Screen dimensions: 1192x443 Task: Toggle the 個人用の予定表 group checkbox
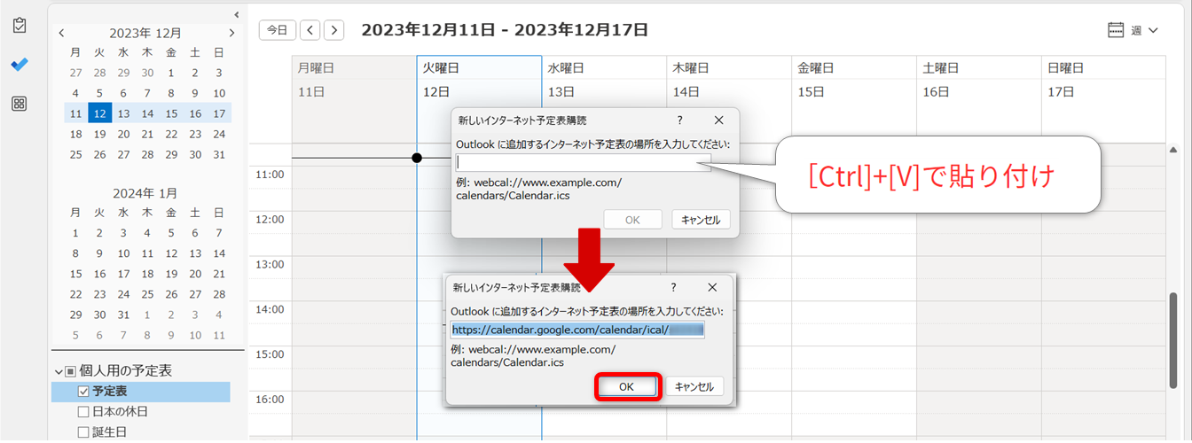pos(70,371)
